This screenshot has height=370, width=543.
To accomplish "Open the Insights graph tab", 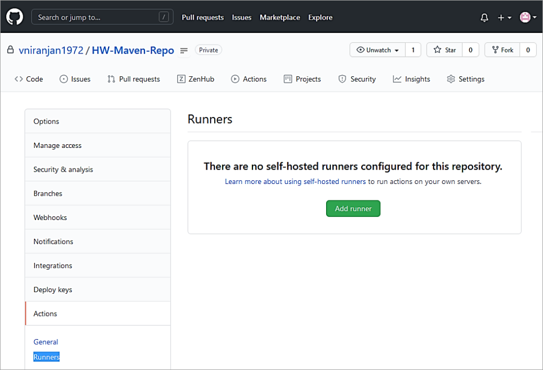I will (x=411, y=78).
